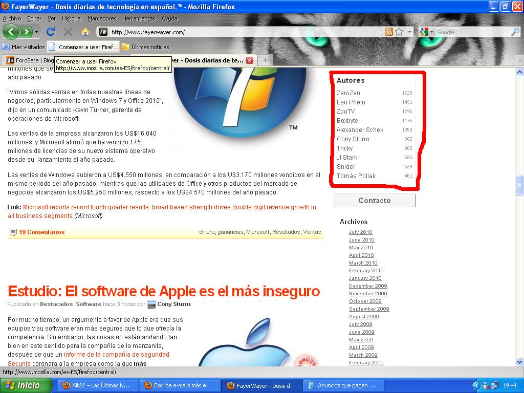Open the home page icon
This screenshot has height=393, width=524.
click(x=85, y=32)
